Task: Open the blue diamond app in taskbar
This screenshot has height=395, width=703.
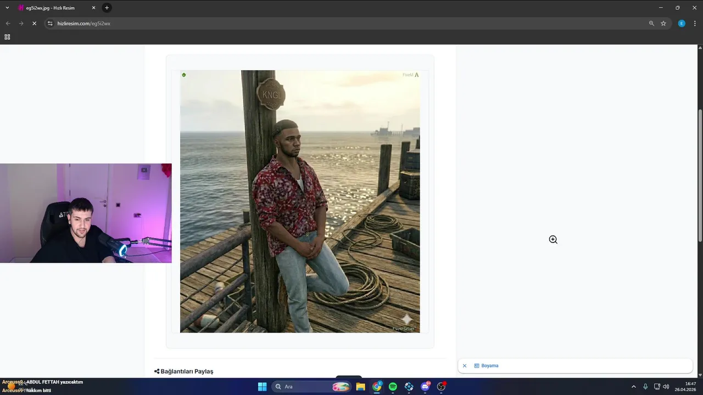Action: click(409, 387)
